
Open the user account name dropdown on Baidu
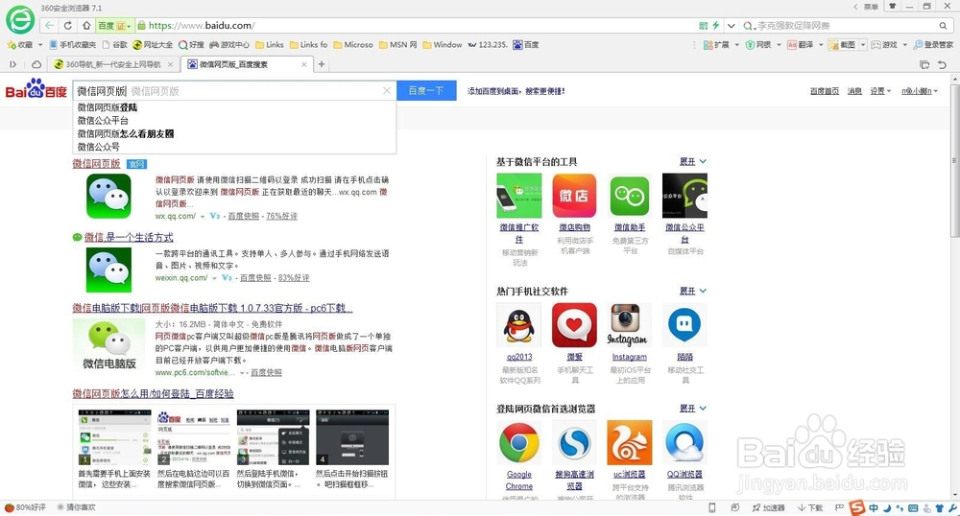pos(920,91)
